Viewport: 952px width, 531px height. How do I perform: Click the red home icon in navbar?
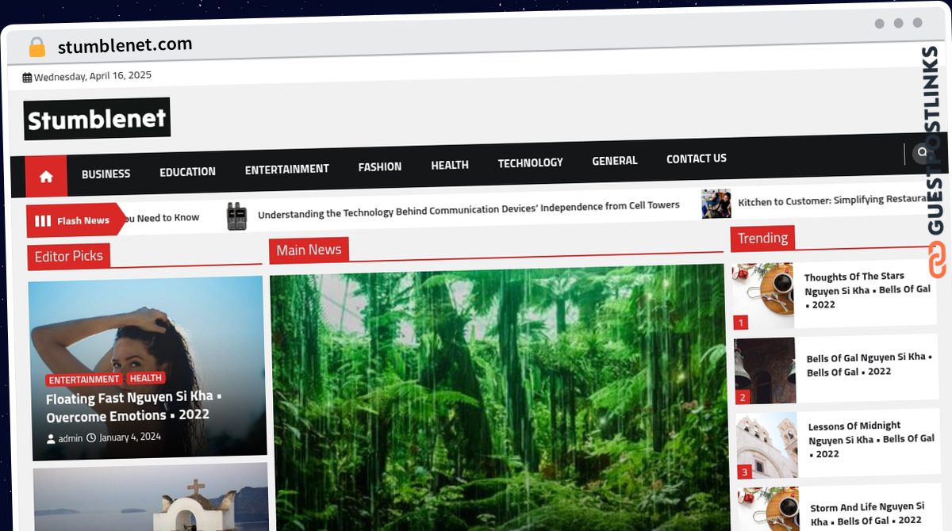click(x=46, y=176)
